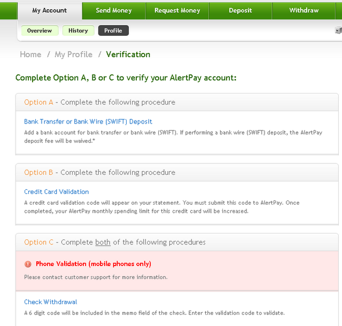
Task: Open Bank Transfer or Bank Wire Deposit link
Action: point(88,121)
